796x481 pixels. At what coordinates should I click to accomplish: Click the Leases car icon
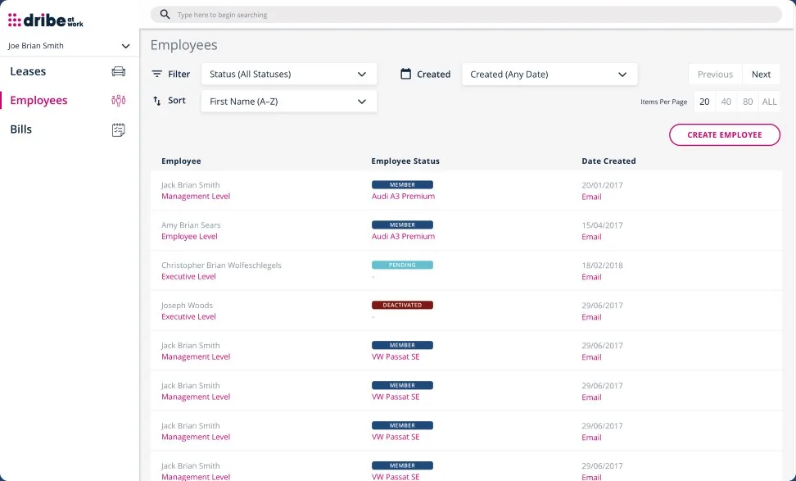[x=118, y=71]
